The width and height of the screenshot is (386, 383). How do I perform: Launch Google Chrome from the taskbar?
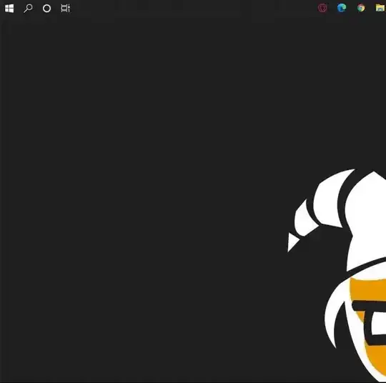[361, 8]
